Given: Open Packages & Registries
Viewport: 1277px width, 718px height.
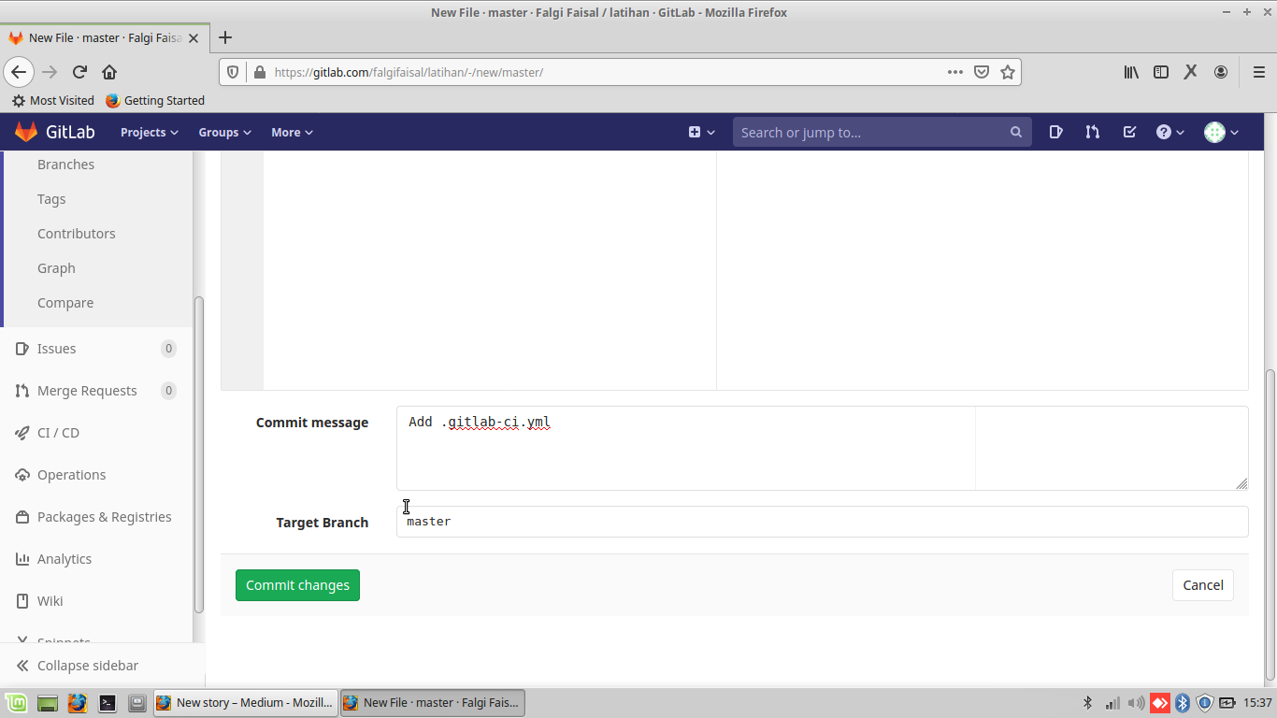Looking at the screenshot, I should [x=104, y=516].
